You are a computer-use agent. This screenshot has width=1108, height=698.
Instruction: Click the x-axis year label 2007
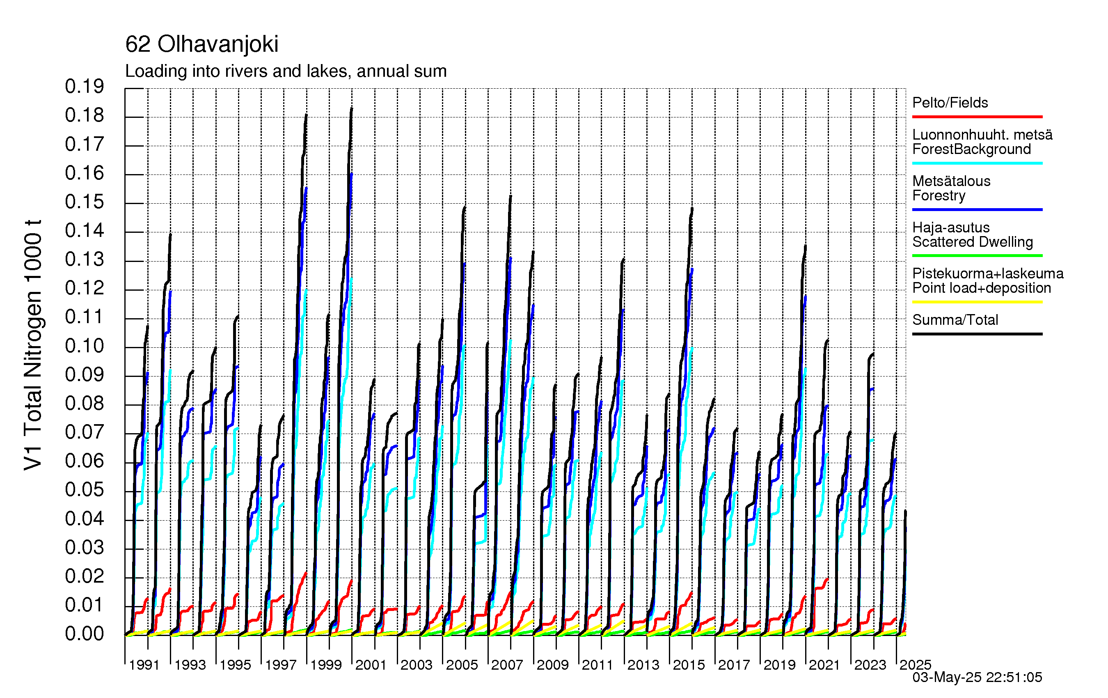coord(507,665)
